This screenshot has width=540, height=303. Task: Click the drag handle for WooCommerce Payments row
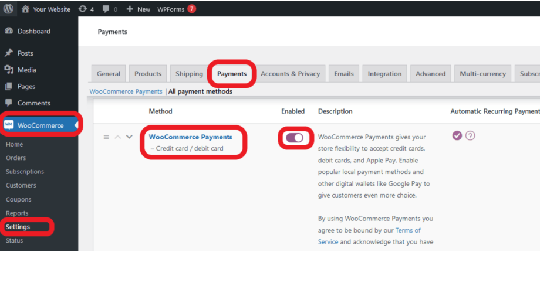(106, 137)
